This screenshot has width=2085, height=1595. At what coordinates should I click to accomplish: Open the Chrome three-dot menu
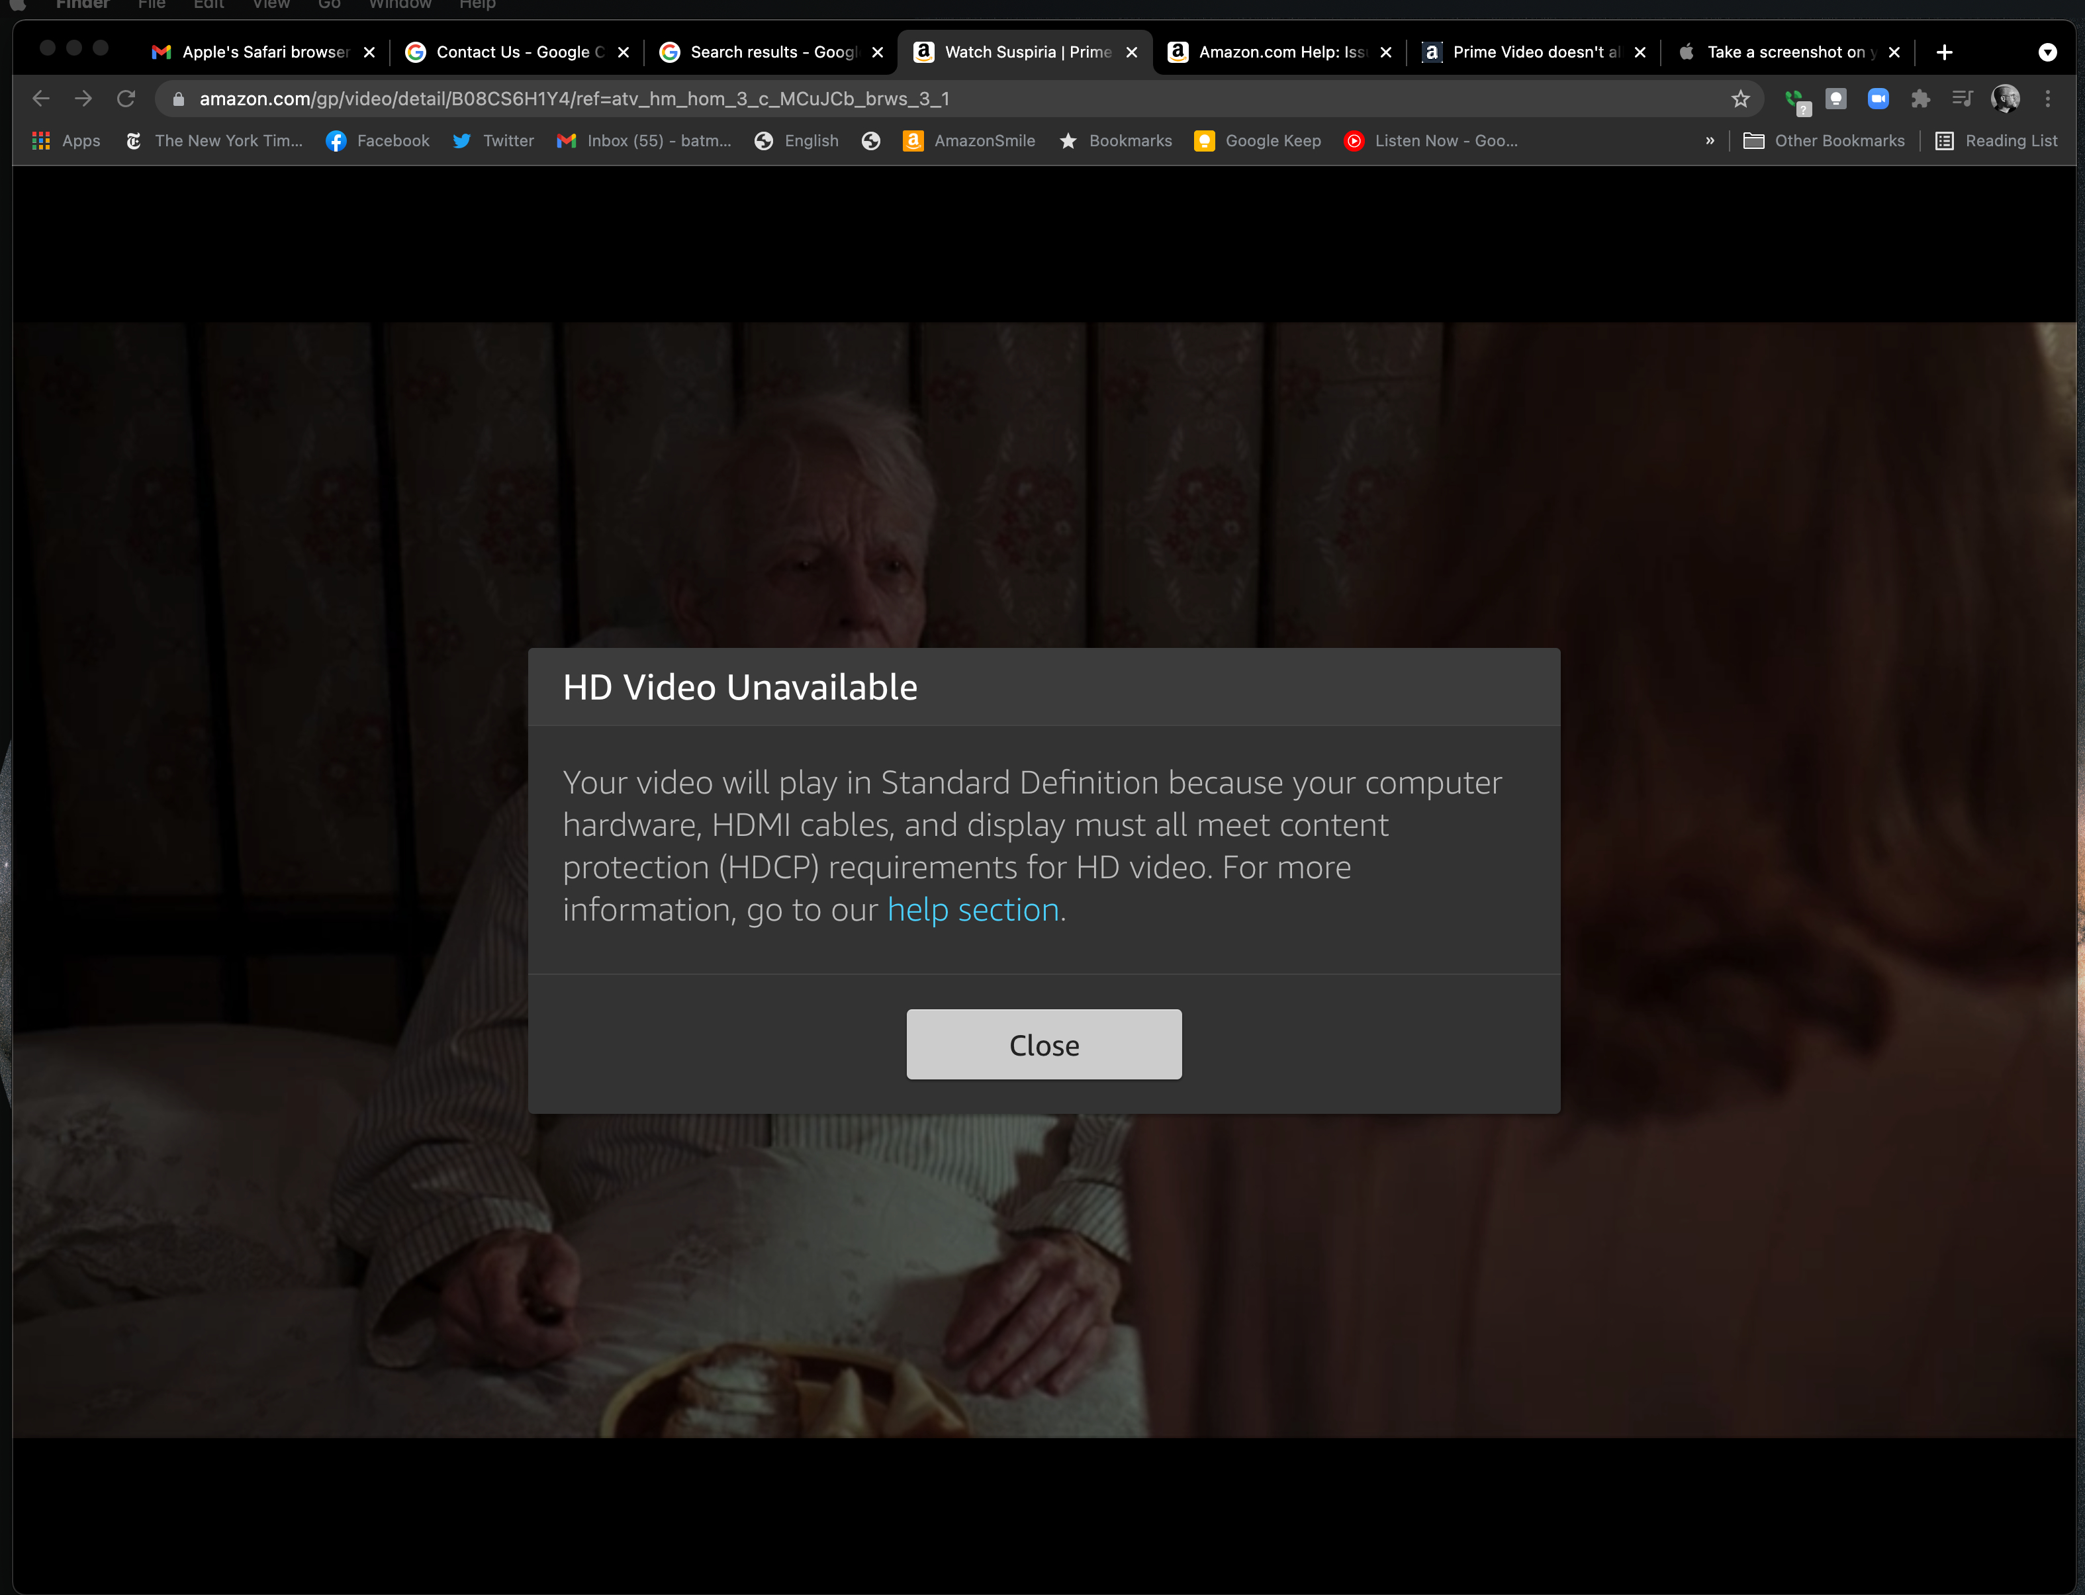[2048, 99]
